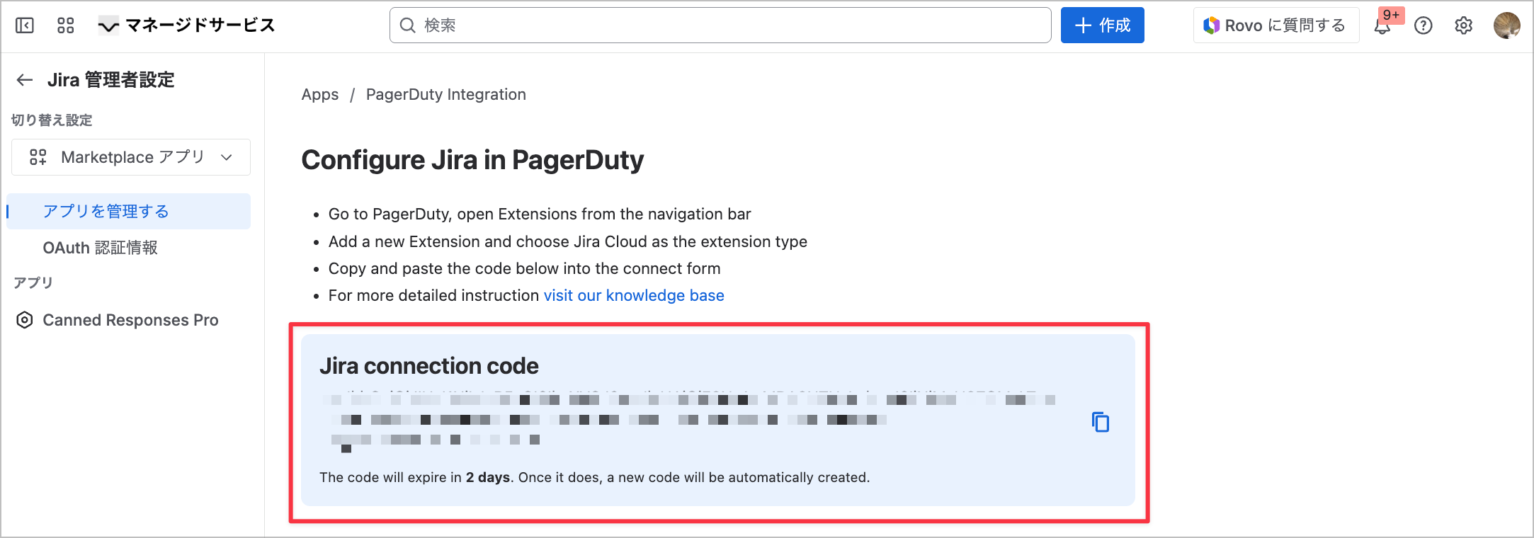Select アプリを管理する in the sidebar
This screenshot has width=1534, height=538.
(106, 211)
